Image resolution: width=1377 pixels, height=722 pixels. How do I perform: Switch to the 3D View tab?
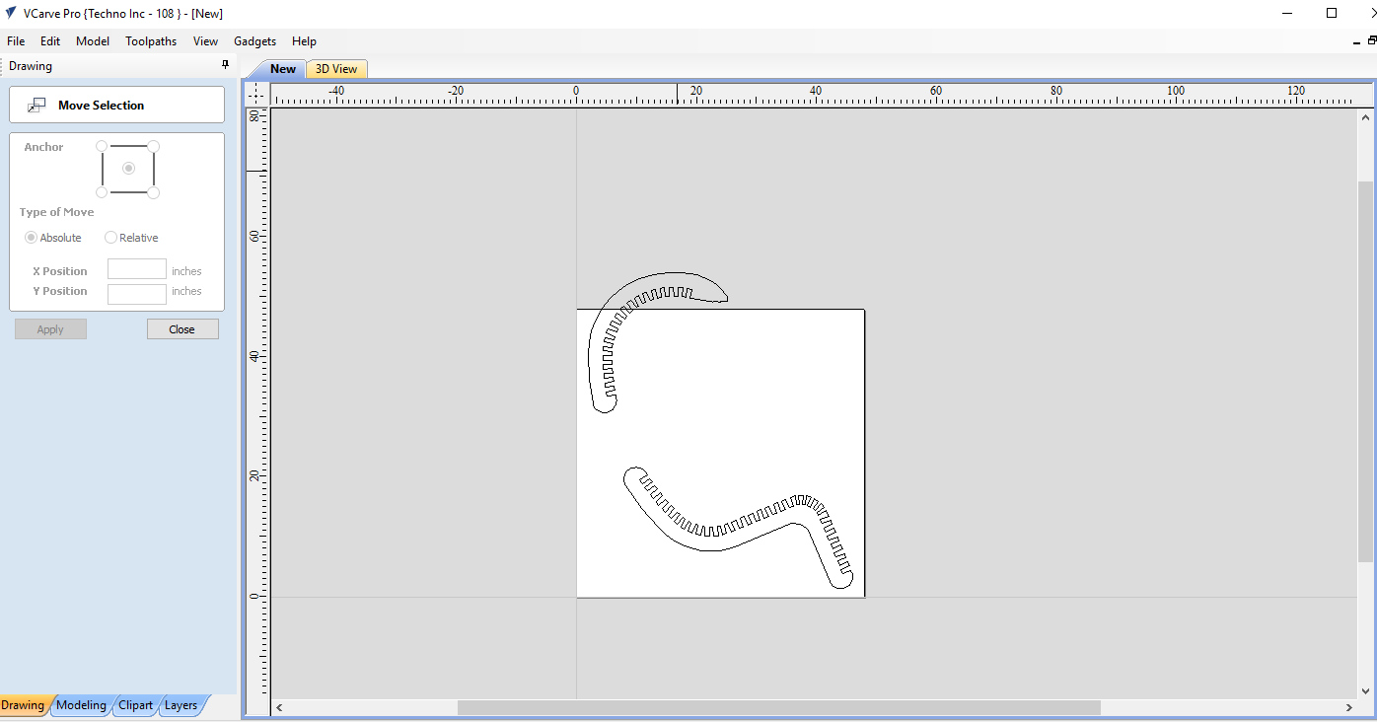pyautogui.click(x=336, y=69)
